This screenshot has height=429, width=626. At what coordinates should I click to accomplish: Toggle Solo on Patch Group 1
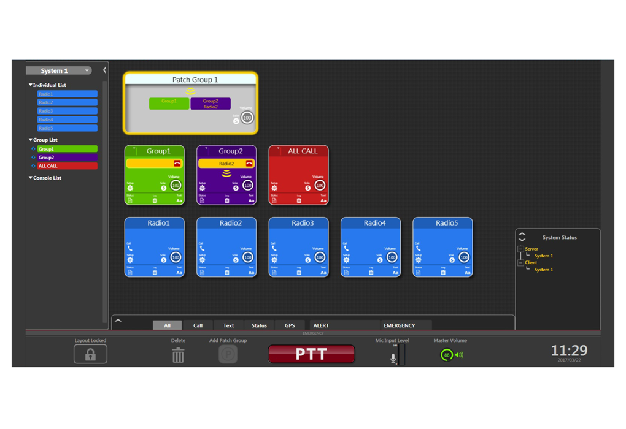(x=236, y=121)
